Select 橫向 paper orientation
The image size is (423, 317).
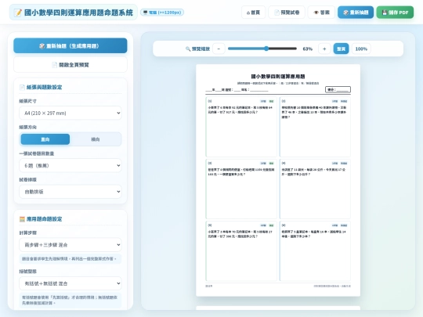tap(96, 139)
